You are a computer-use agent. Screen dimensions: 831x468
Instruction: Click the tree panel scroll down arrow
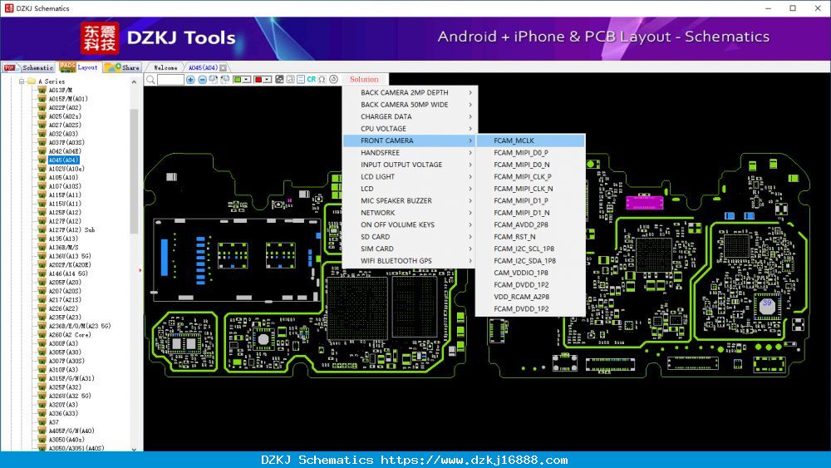pyautogui.click(x=134, y=448)
